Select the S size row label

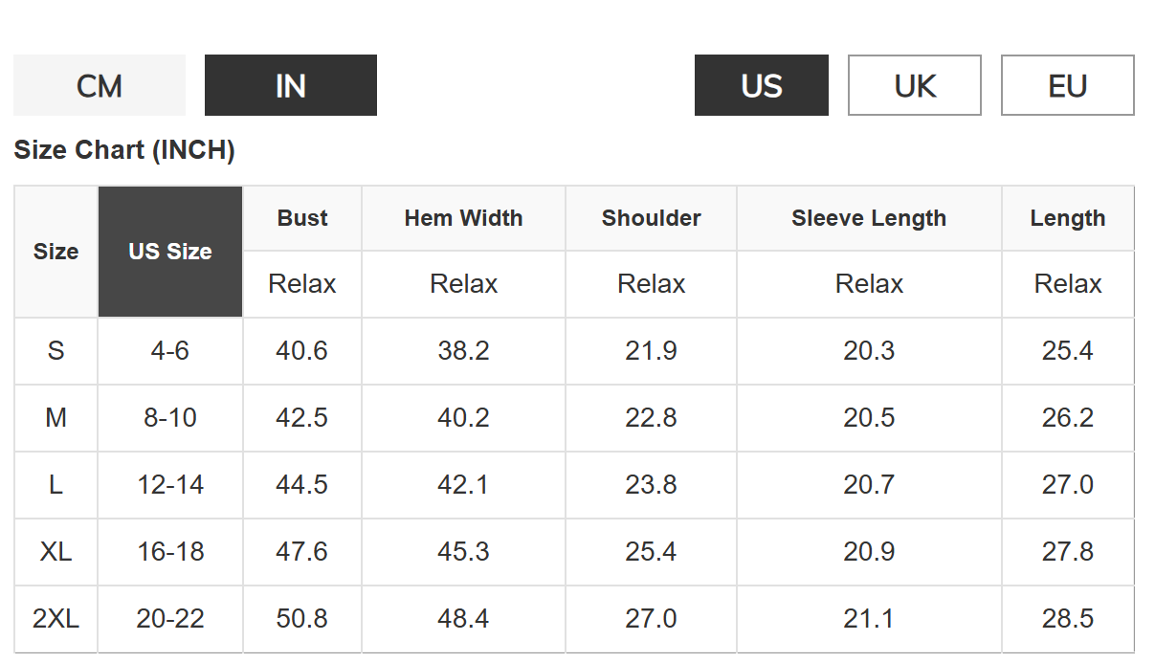(56, 351)
